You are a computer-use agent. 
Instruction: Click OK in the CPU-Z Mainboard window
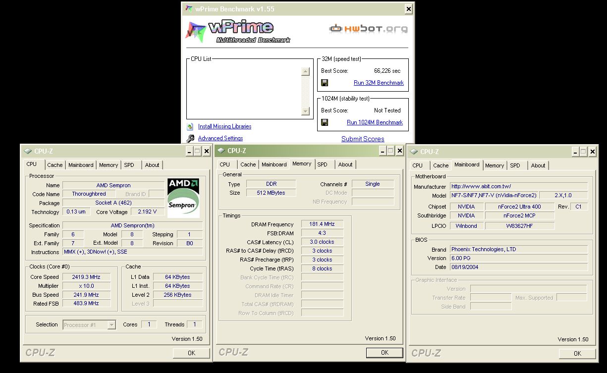577,353
